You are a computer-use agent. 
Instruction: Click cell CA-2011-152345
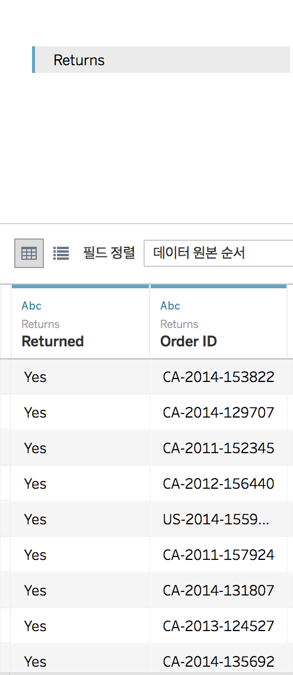pos(218,448)
